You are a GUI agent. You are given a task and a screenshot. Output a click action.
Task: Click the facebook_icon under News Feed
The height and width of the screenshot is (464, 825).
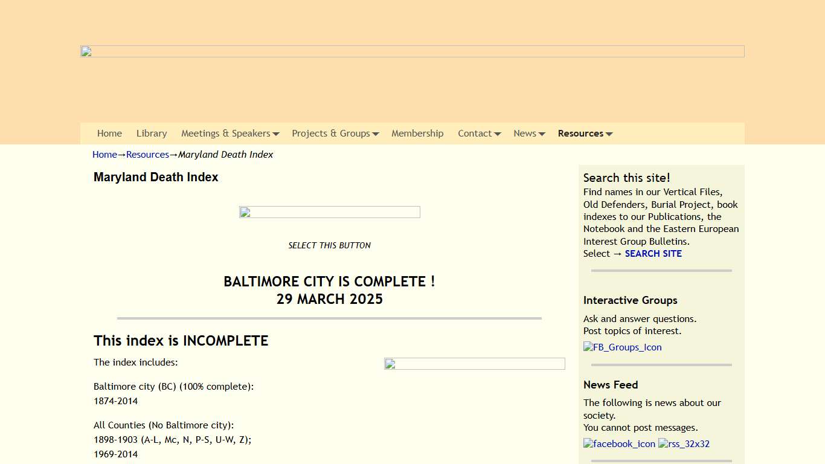point(619,443)
